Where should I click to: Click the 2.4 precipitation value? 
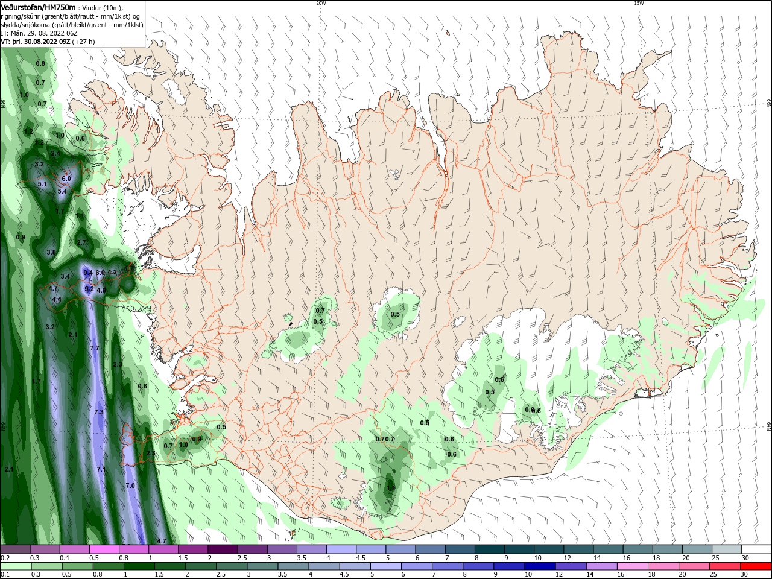coord(55,154)
